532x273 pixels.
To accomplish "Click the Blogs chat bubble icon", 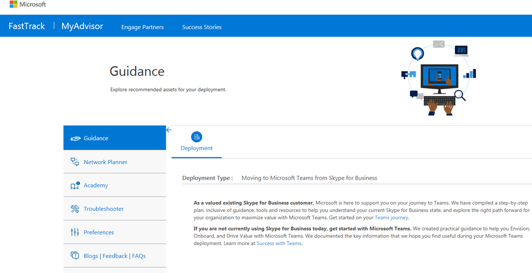I will click(x=75, y=256).
